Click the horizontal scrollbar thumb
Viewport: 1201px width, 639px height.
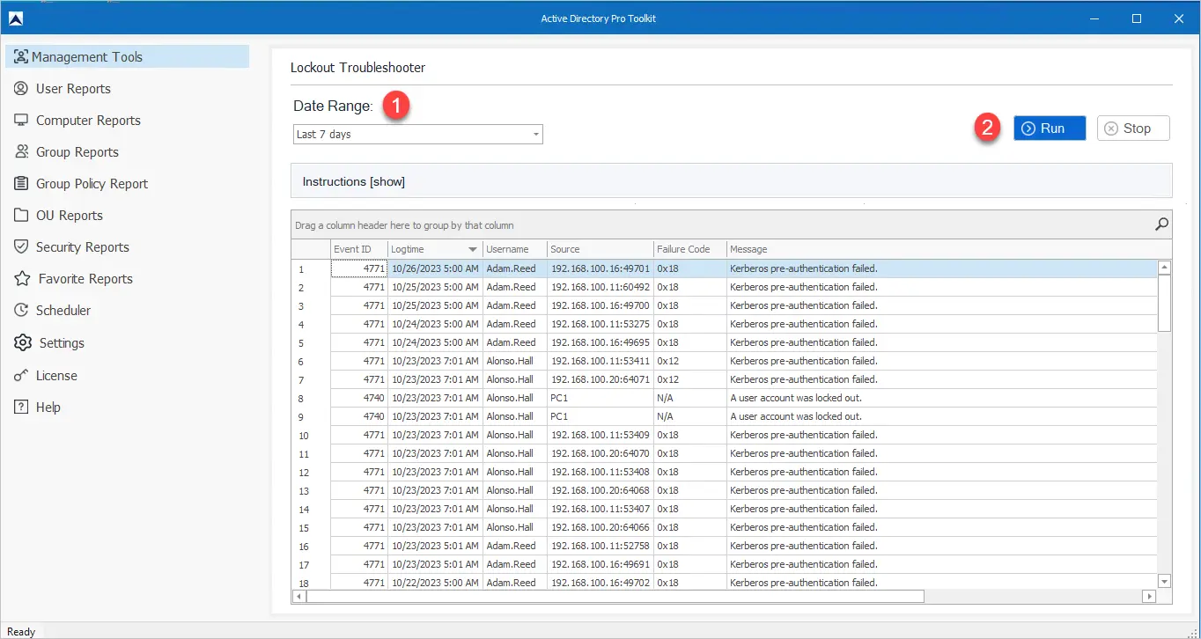pos(615,597)
